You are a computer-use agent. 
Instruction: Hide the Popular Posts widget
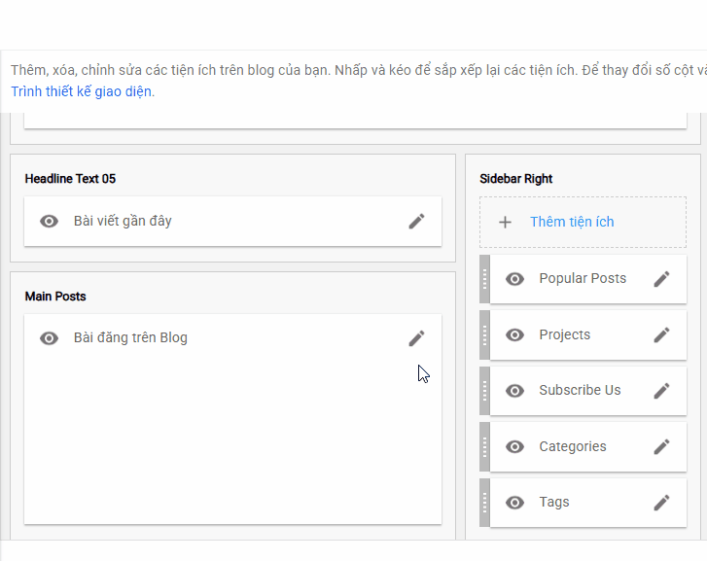(x=514, y=279)
